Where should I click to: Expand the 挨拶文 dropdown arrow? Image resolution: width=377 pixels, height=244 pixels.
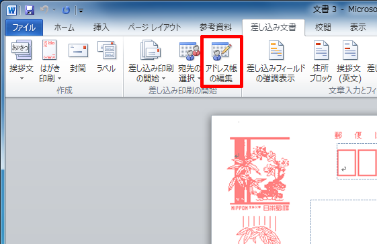22,79
